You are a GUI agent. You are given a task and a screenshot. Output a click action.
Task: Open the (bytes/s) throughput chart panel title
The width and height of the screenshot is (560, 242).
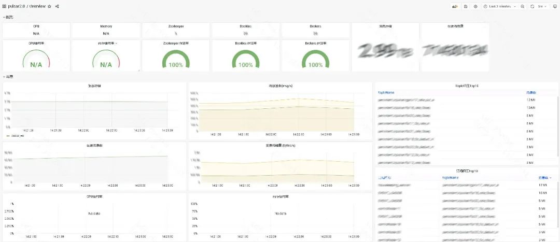[x=281, y=146]
